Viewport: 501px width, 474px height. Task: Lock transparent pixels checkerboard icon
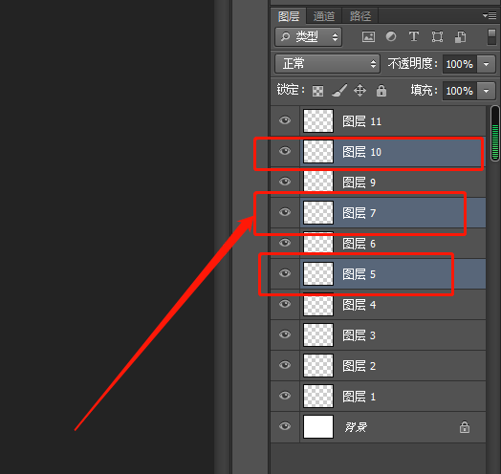pyautogui.click(x=317, y=91)
